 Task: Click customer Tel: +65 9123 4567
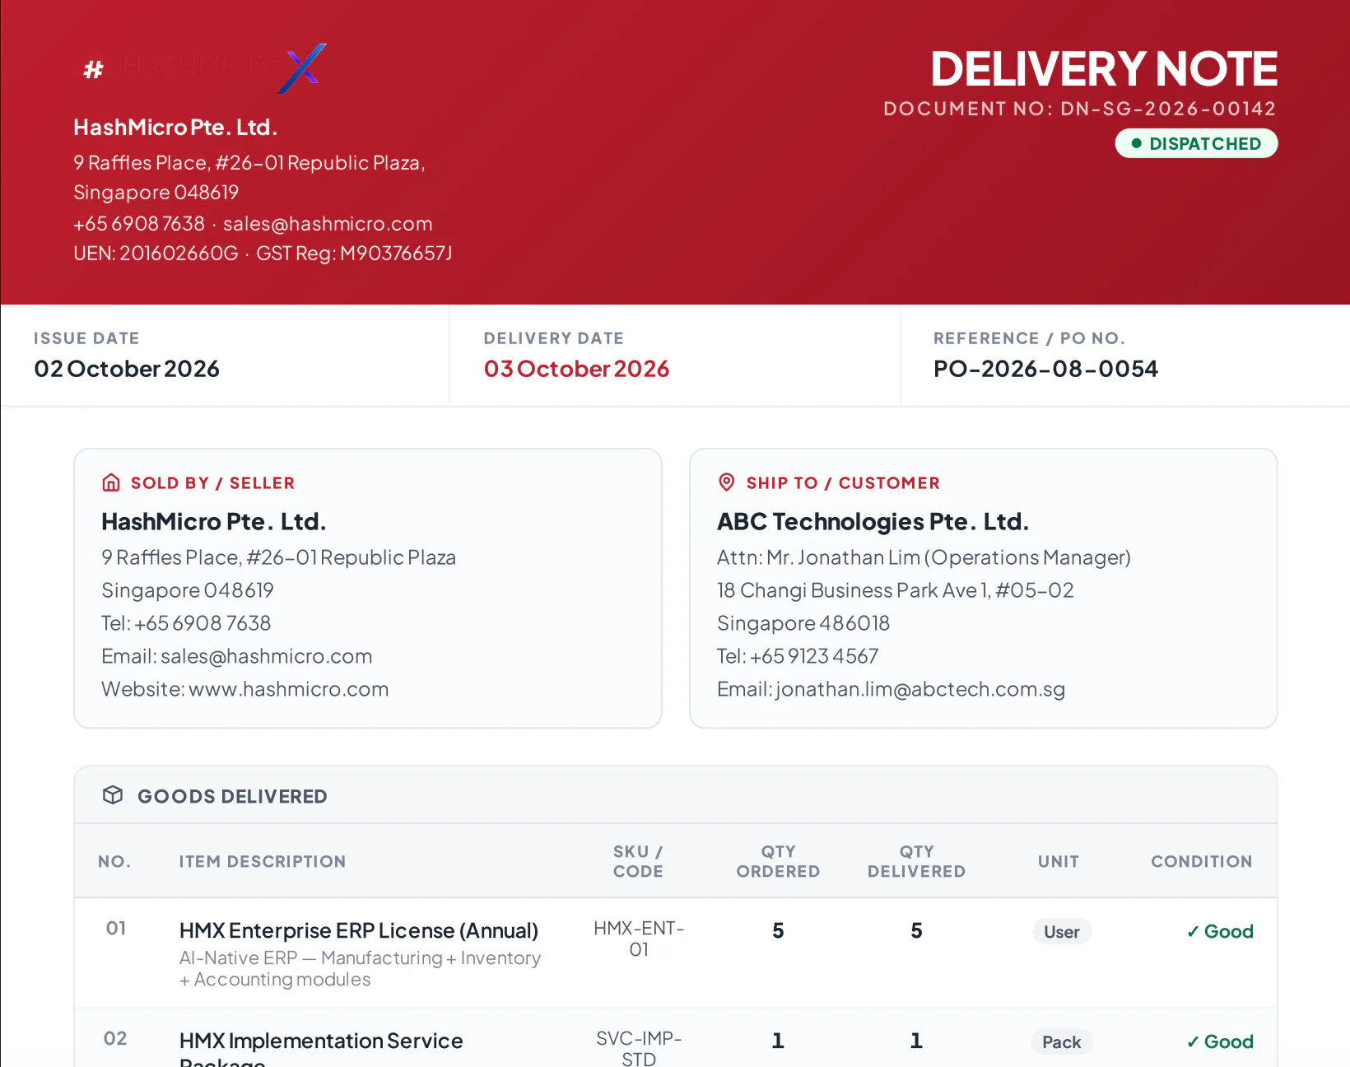coord(798,656)
